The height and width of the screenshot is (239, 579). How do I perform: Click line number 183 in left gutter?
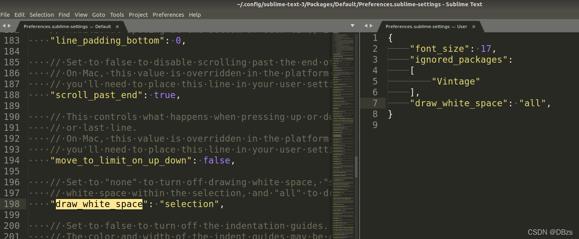tap(12, 40)
